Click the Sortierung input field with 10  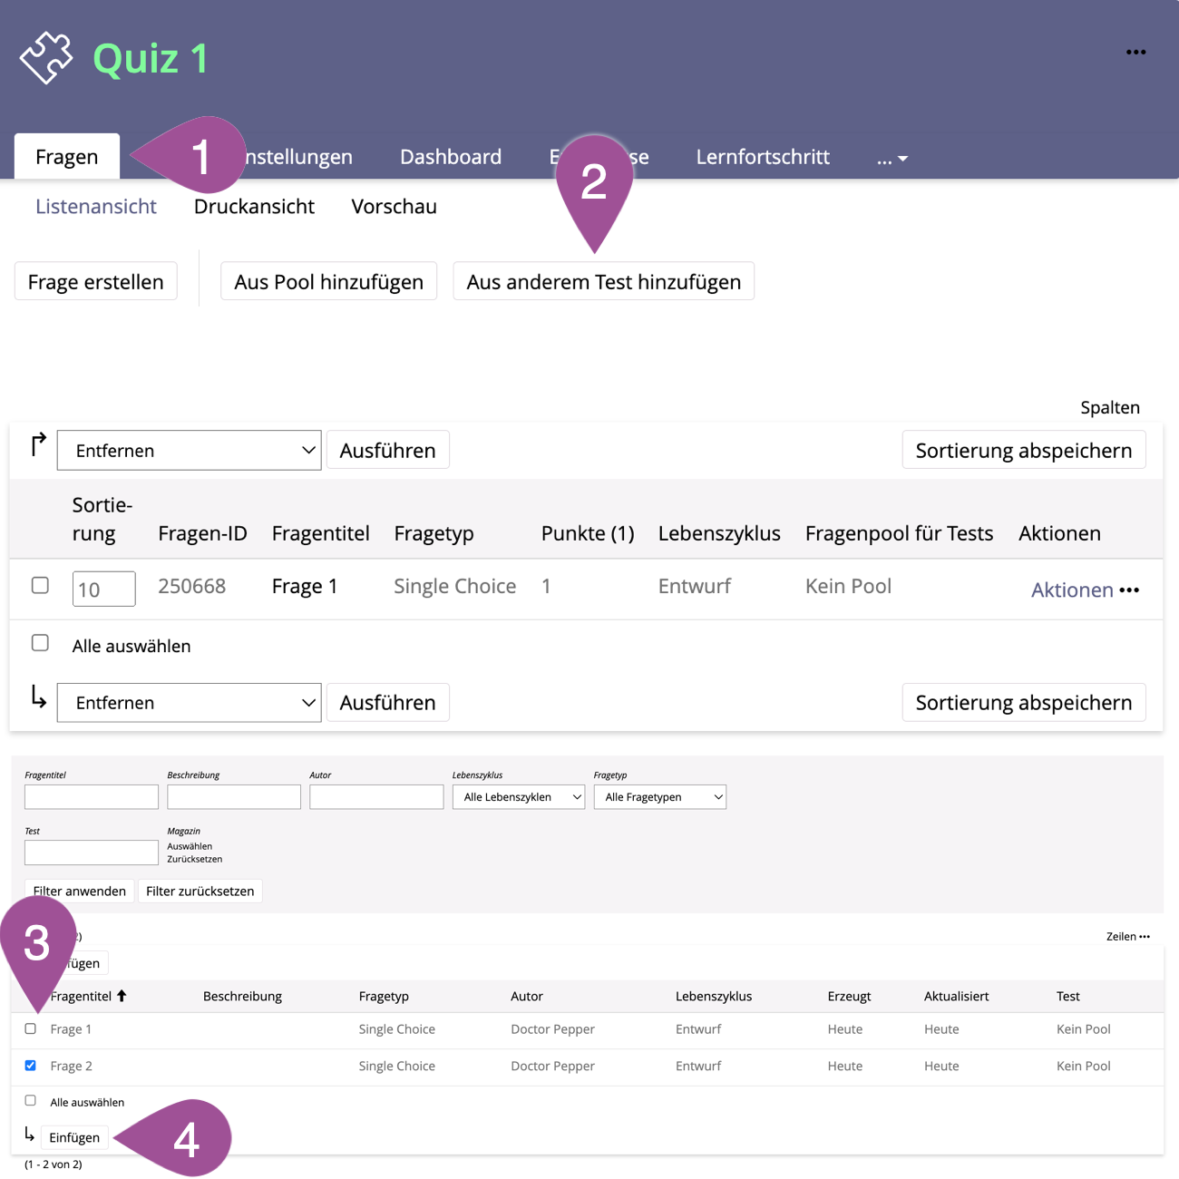[x=103, y=589]
